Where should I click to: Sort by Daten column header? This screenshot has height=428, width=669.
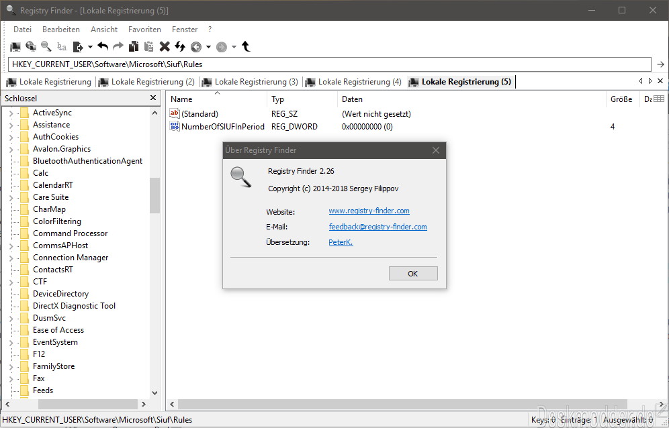tap(472, 99)
